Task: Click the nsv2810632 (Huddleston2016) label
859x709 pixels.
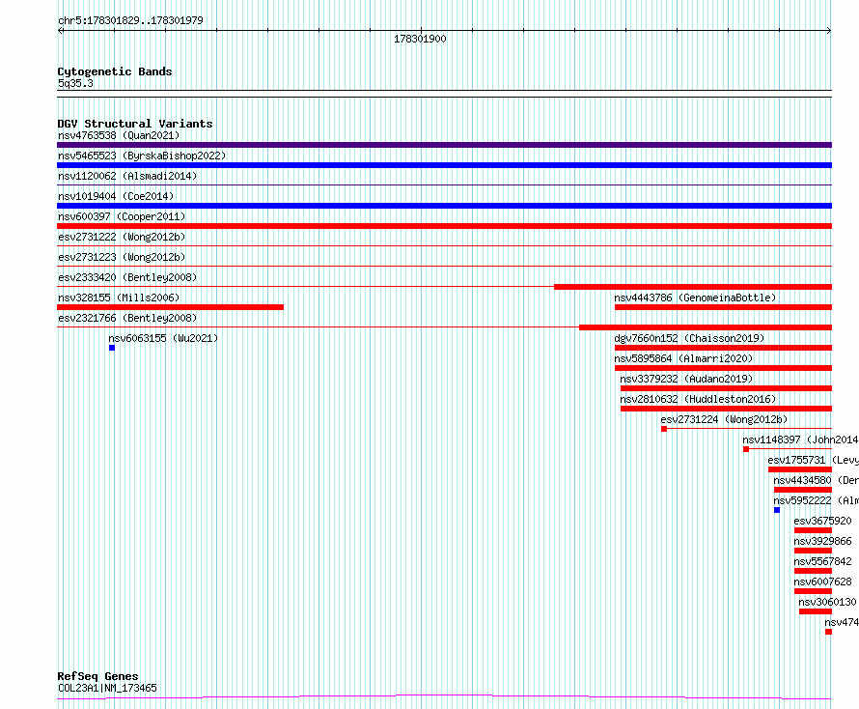Action: click(698, 399)
